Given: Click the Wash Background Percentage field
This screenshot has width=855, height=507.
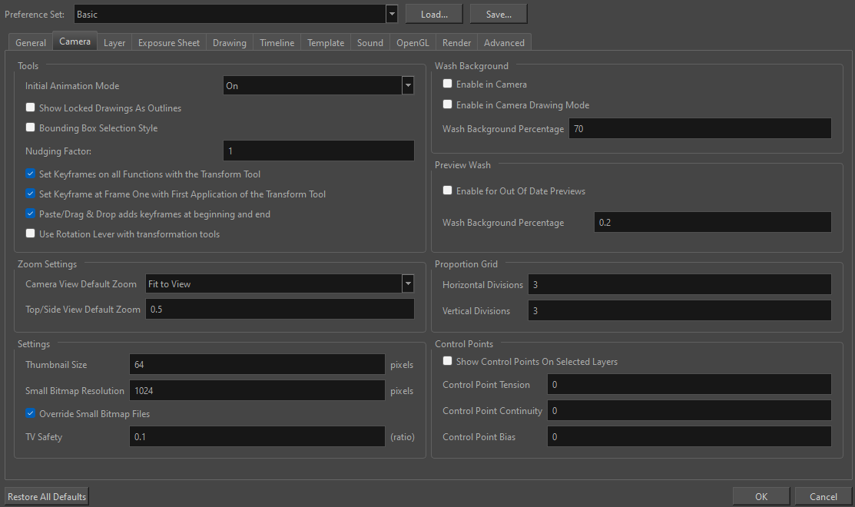Looking at the screenshot, I should click(700, 128).
